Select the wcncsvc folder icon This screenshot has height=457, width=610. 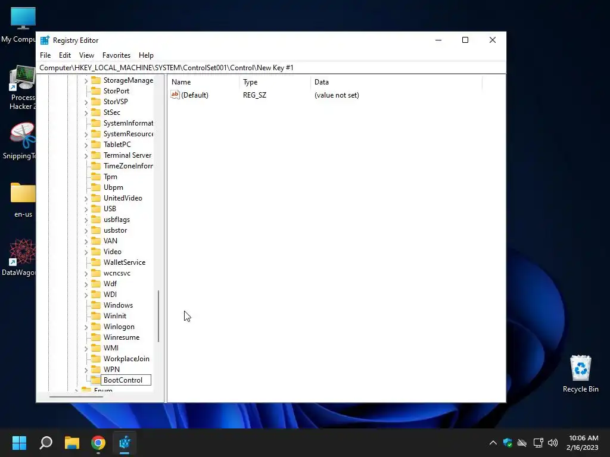(x=96, y=273)
